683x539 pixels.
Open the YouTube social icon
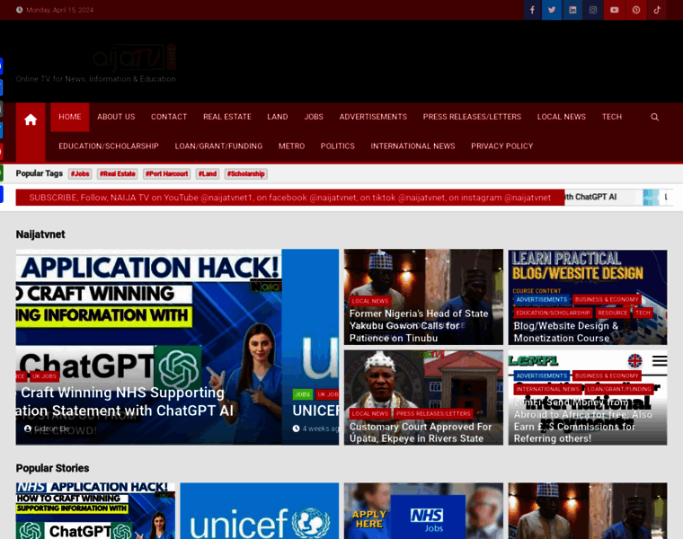pos(614,10)
